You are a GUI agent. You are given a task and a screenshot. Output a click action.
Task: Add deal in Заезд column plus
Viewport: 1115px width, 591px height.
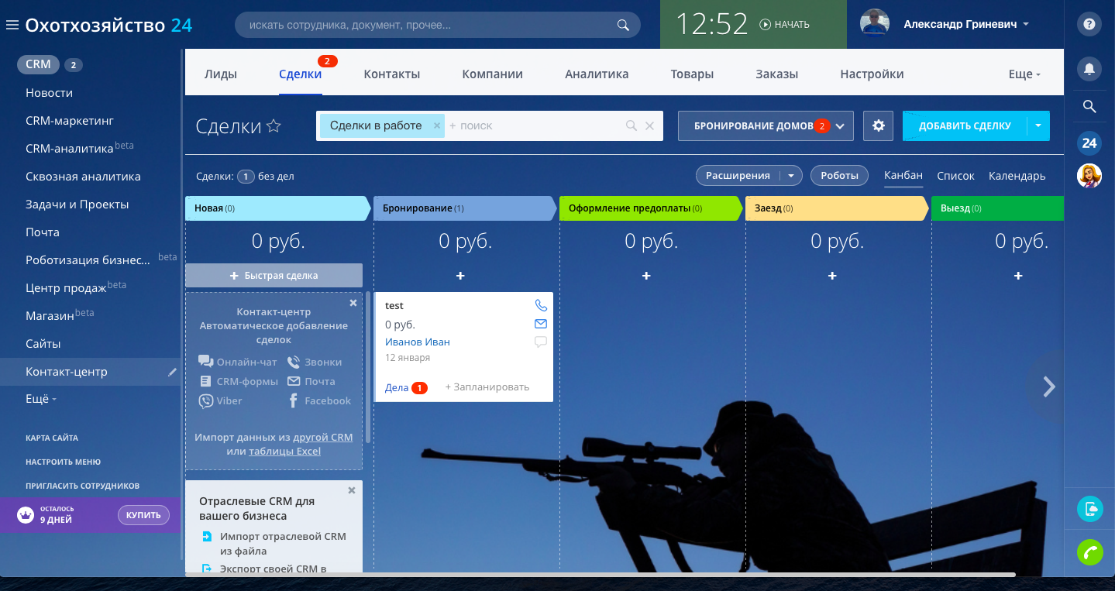[x=832, y=276]
